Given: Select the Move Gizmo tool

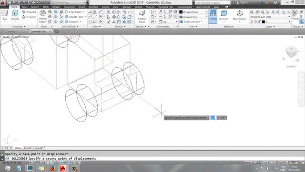Looking at the screenshot, I should point(239,15).
